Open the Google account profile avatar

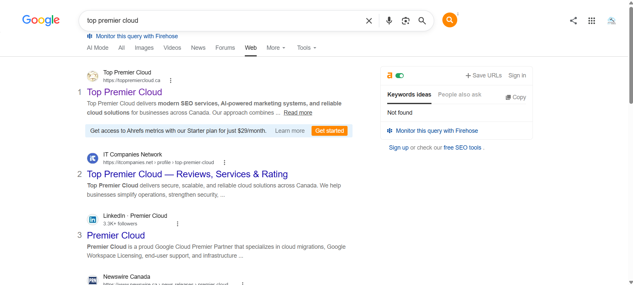tap(612, 21)
